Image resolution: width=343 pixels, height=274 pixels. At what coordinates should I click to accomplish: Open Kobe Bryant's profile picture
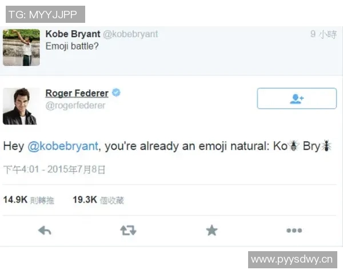tap(21, 47)
